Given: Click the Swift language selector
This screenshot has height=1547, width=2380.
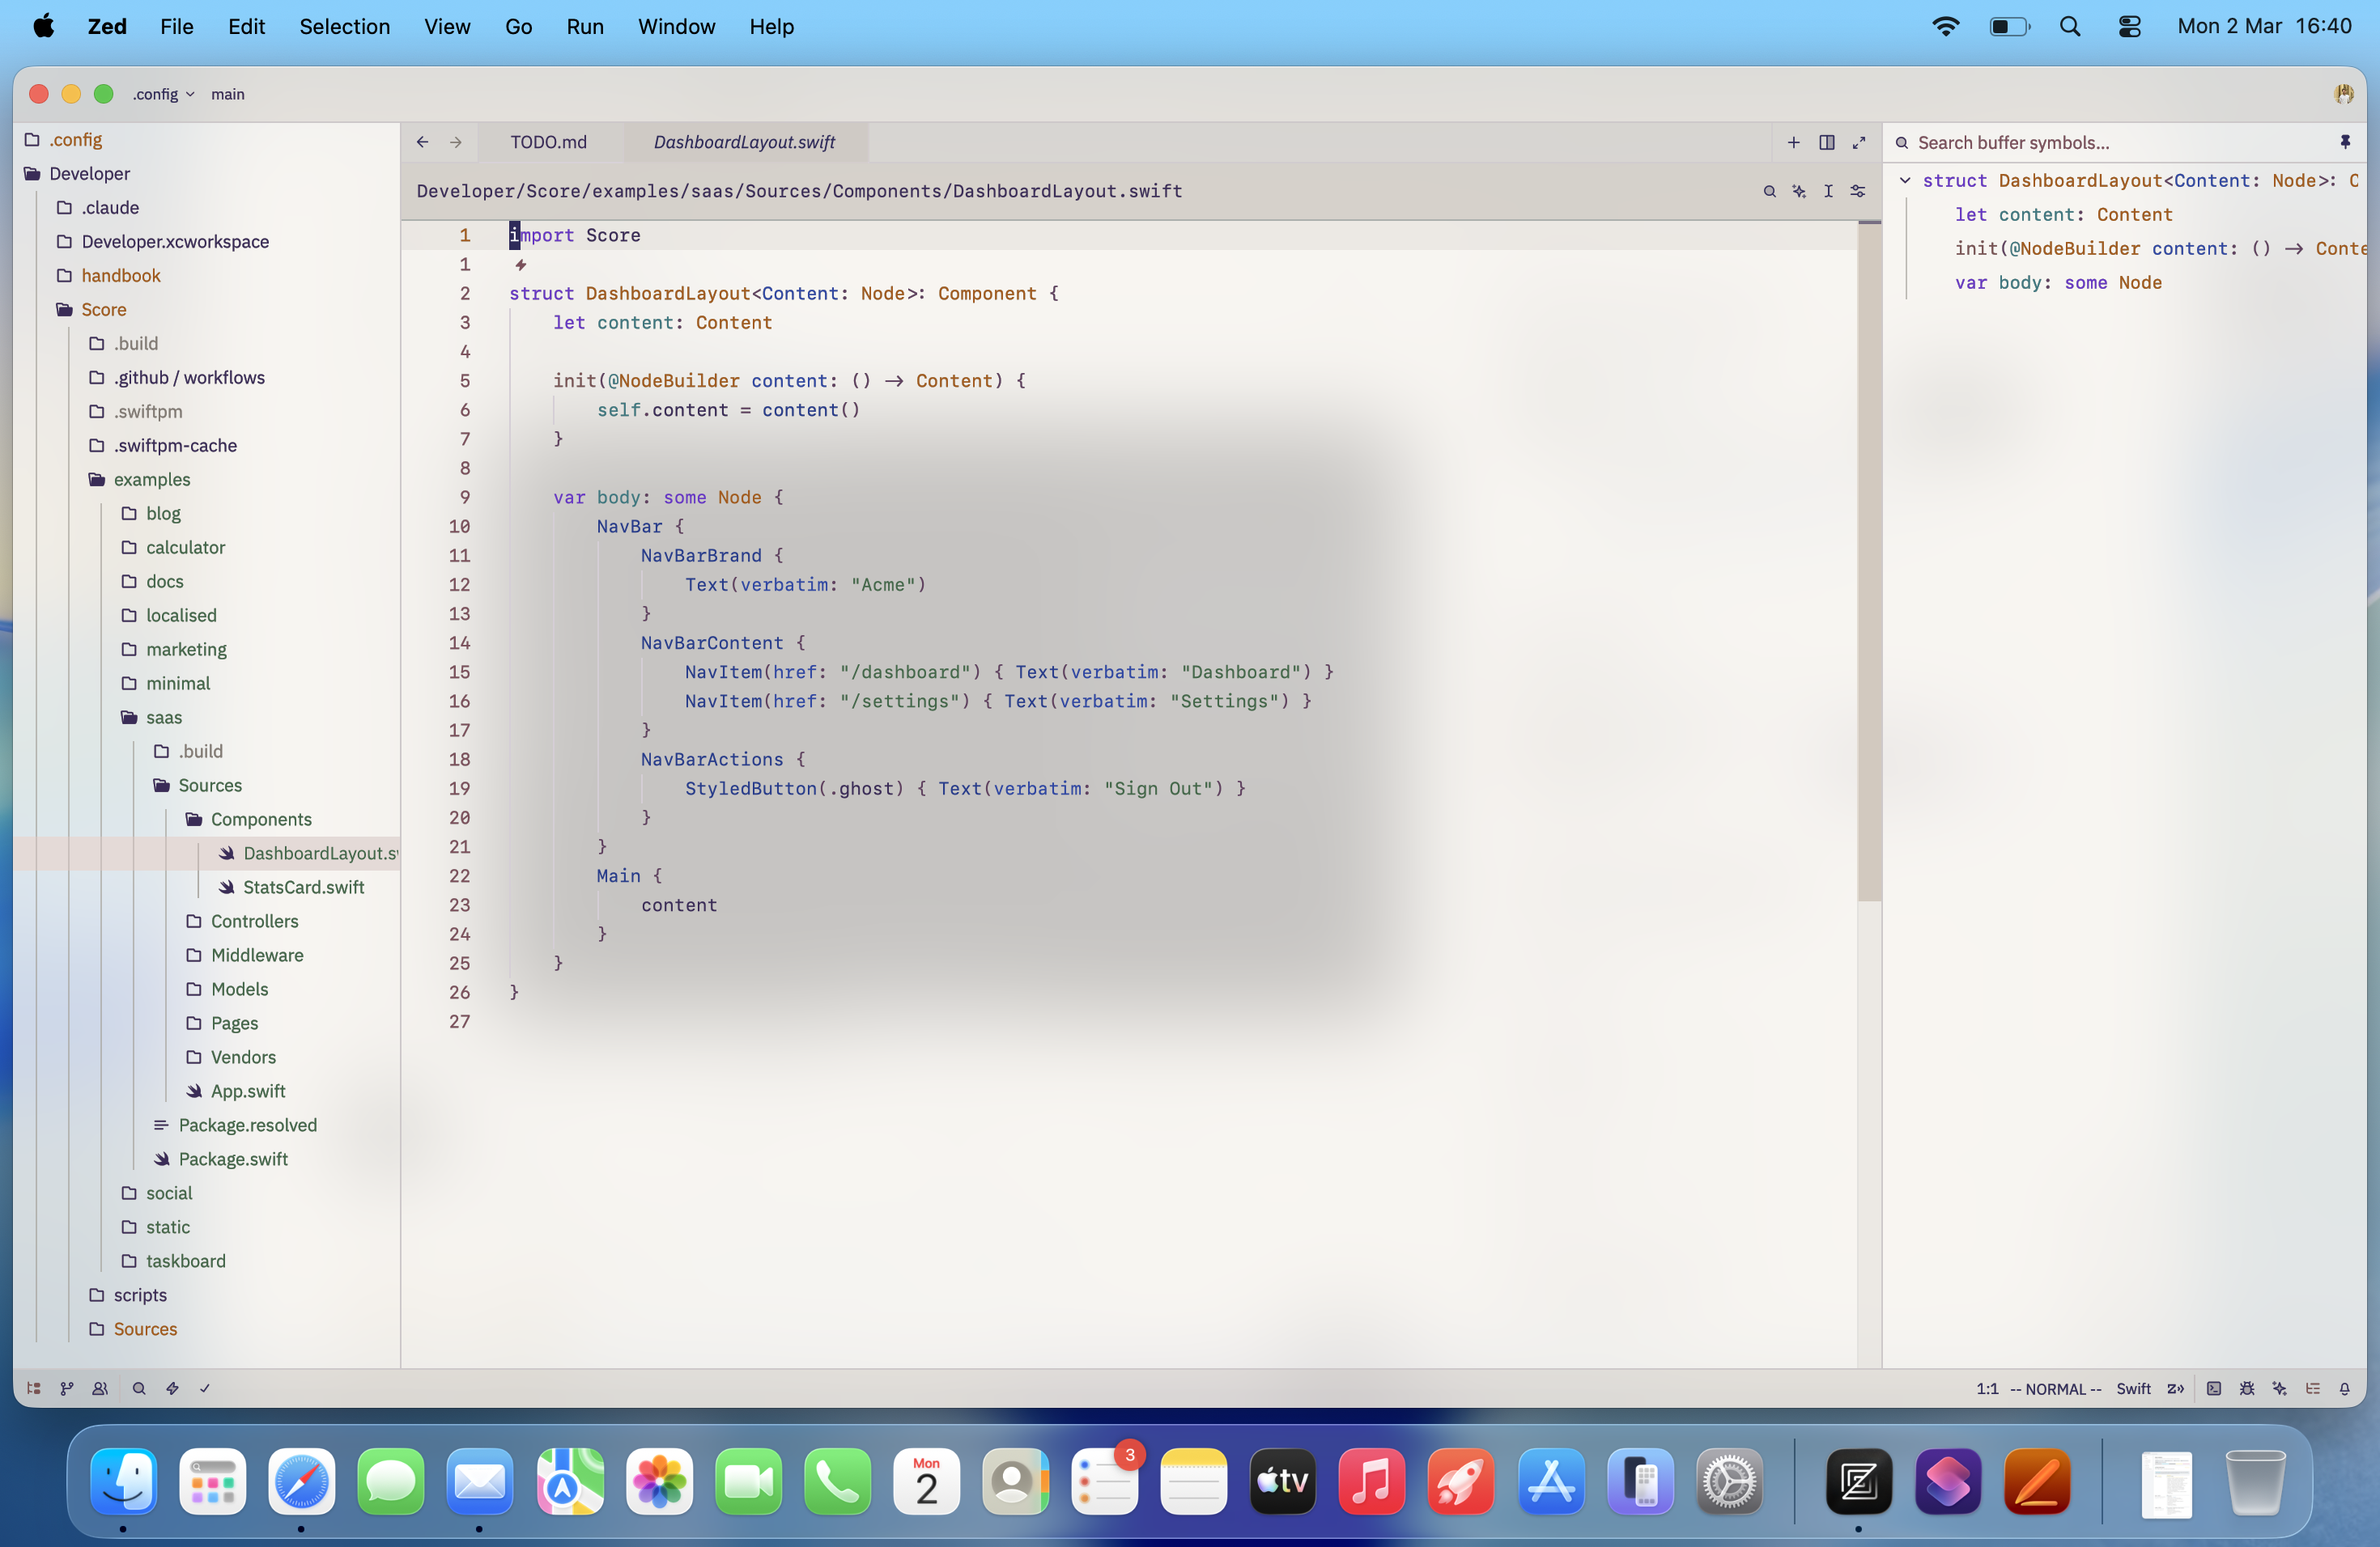Looking at the screenshot, I should 2133,1388.
